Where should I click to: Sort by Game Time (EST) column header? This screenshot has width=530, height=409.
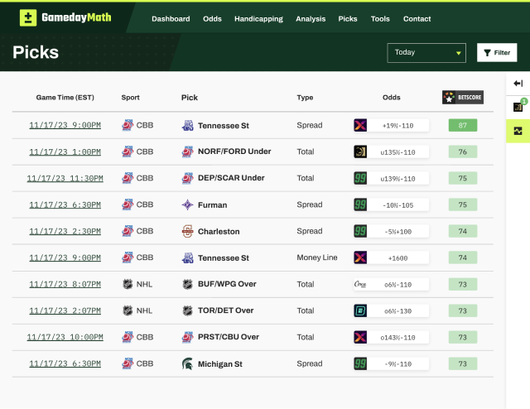pos(65,98)
